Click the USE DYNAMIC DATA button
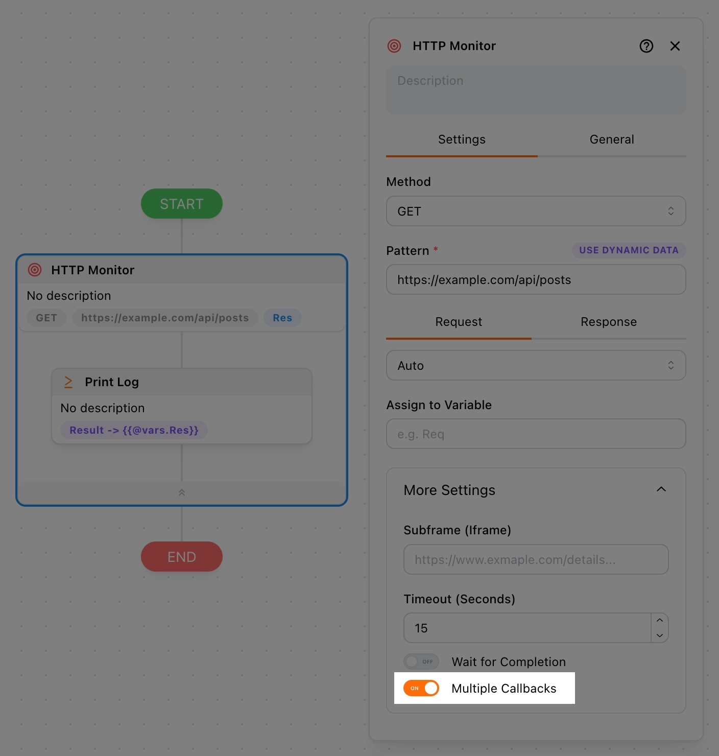719x756 pixels. click(x=629, y=250)
